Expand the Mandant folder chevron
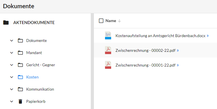The width and height of the screenshot is (217, 109). [x=12, y=53]
